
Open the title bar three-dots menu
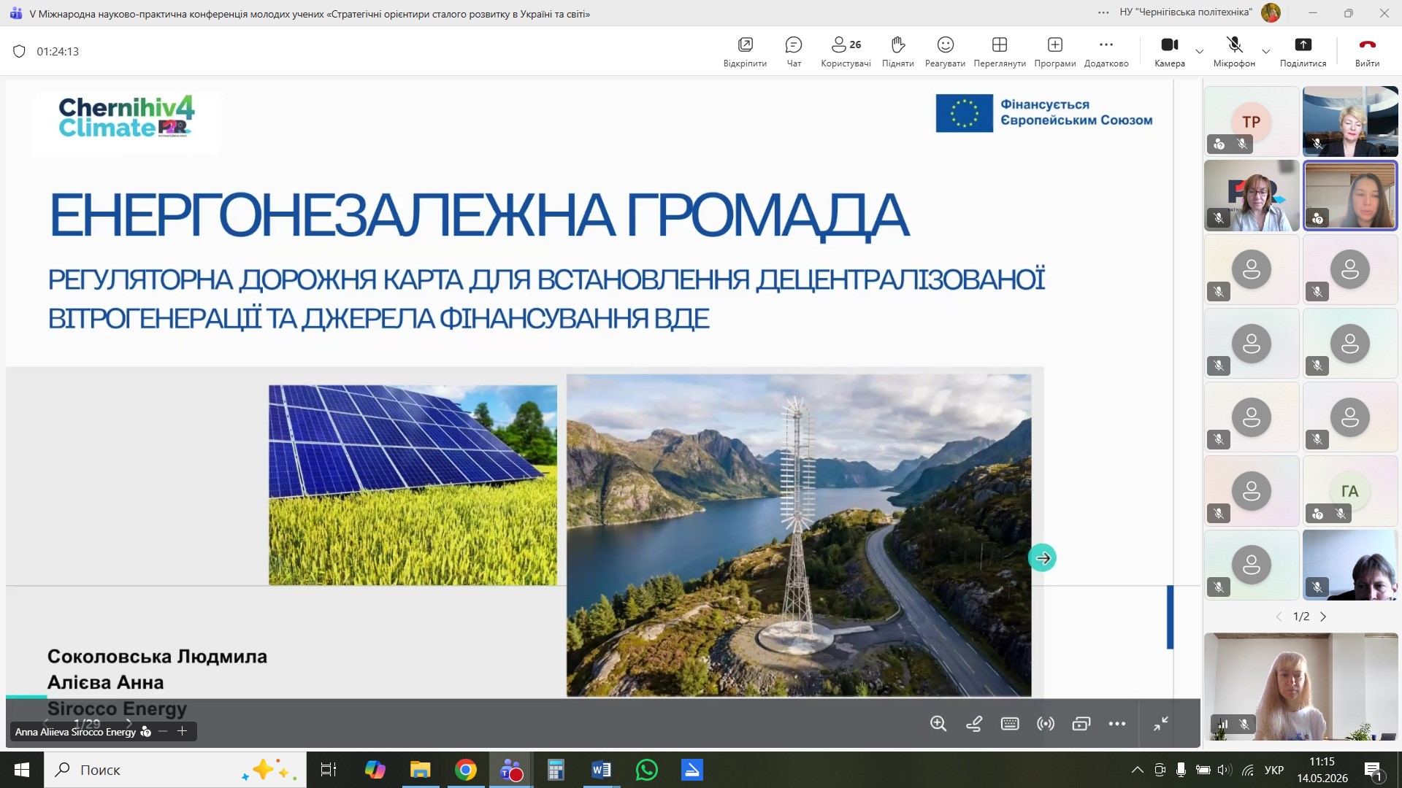pos(1103,12)
